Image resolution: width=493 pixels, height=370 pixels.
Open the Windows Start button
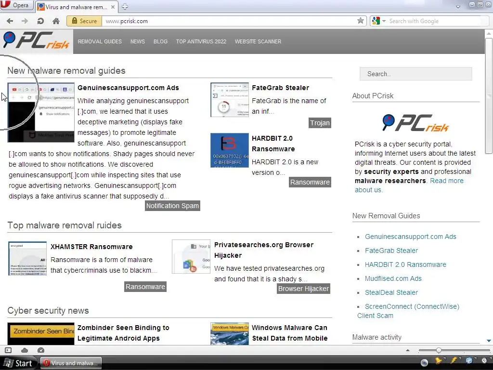tap(19, 363)
